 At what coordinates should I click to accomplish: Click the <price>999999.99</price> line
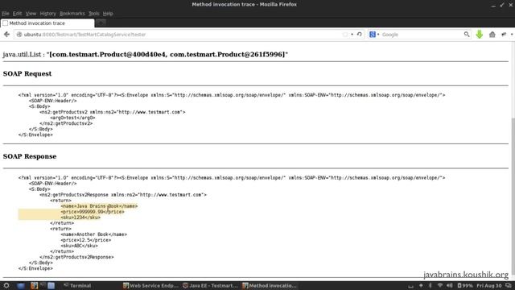click(x=93, y=212)
